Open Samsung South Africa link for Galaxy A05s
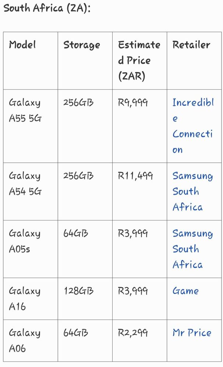The height and width of the screenshot is (367, 223). pos(192,249)
